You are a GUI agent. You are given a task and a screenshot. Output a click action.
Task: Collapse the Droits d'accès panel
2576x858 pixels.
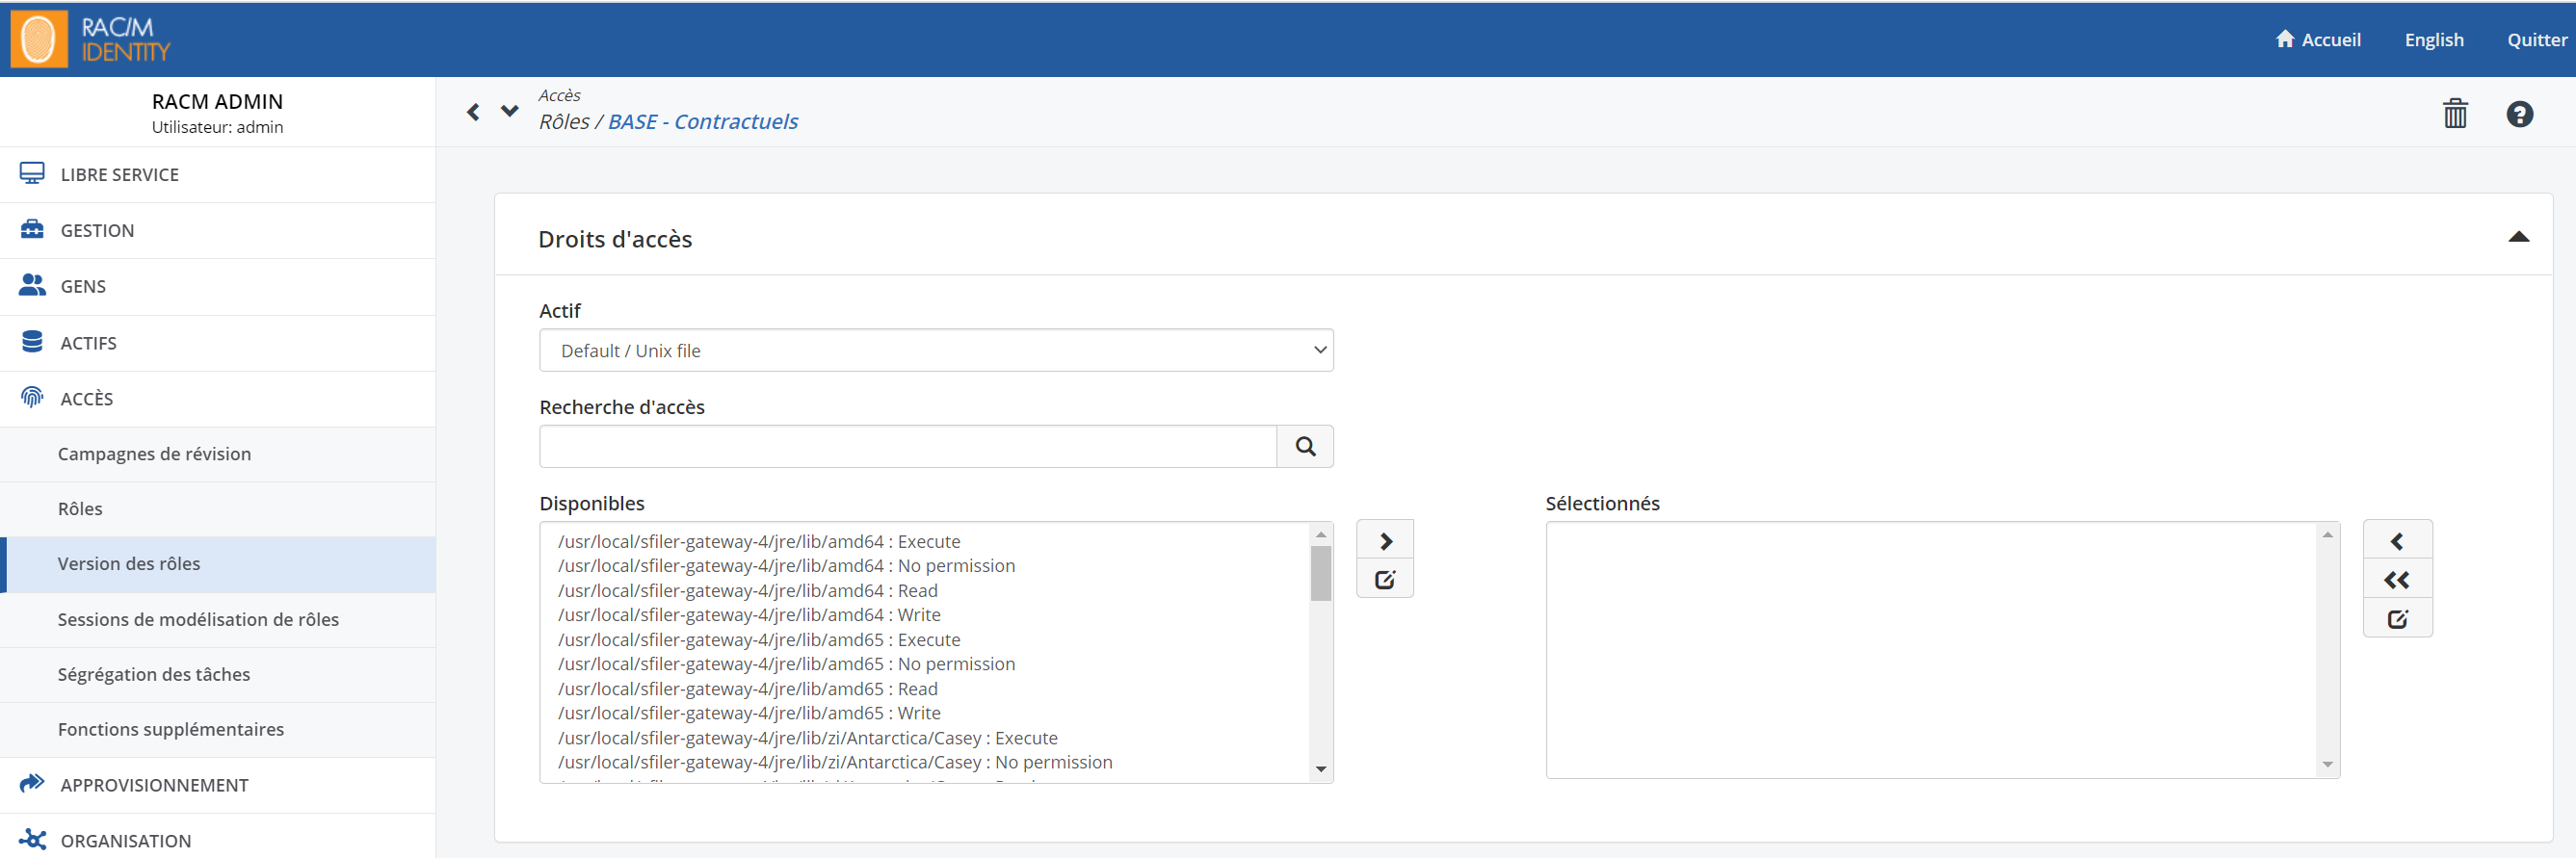click(2518, 237)
